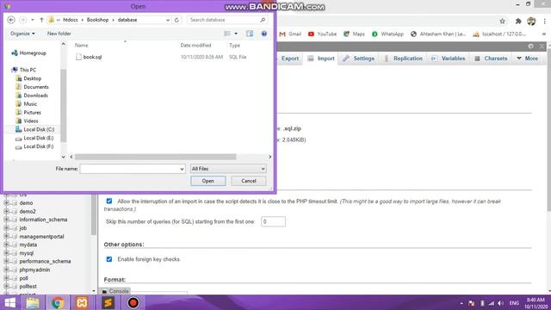
Task: Cancel the Open dialog
Action: click(x=249, y=181)
